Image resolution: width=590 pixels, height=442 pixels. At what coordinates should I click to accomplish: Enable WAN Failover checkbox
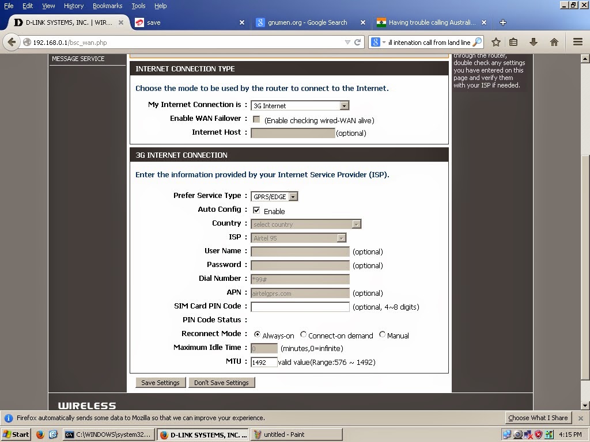point(256,119)
